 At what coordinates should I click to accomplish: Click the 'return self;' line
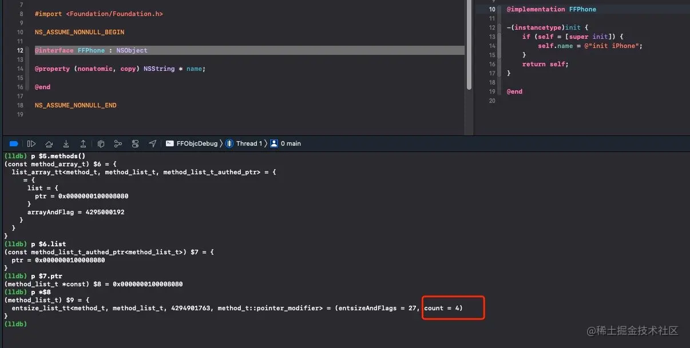click(545, 64)
